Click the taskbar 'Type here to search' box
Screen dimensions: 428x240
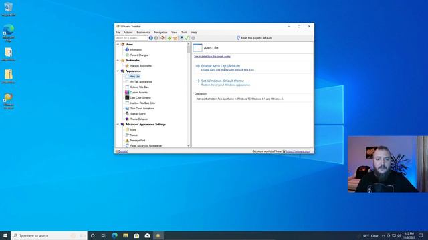coord(49,235)
